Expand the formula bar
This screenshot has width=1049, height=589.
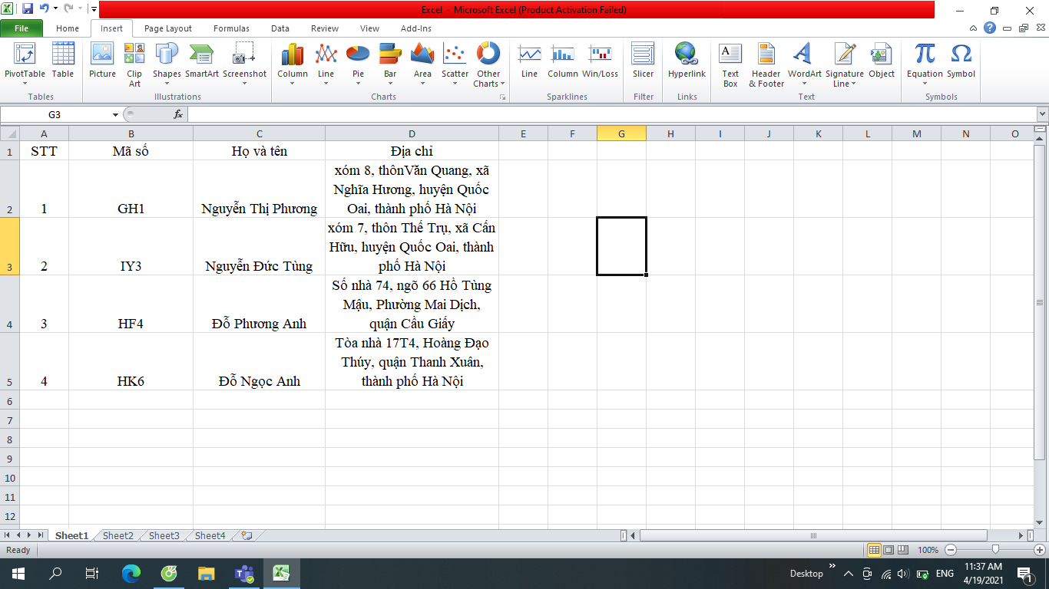[1042, 114]
